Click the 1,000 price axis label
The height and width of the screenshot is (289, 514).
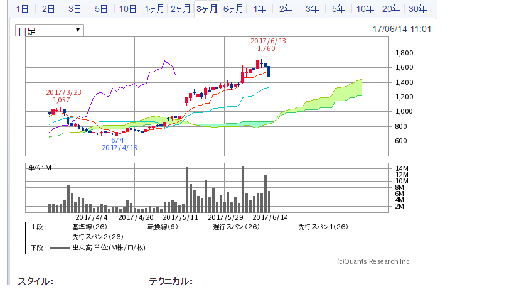point(404,111)
